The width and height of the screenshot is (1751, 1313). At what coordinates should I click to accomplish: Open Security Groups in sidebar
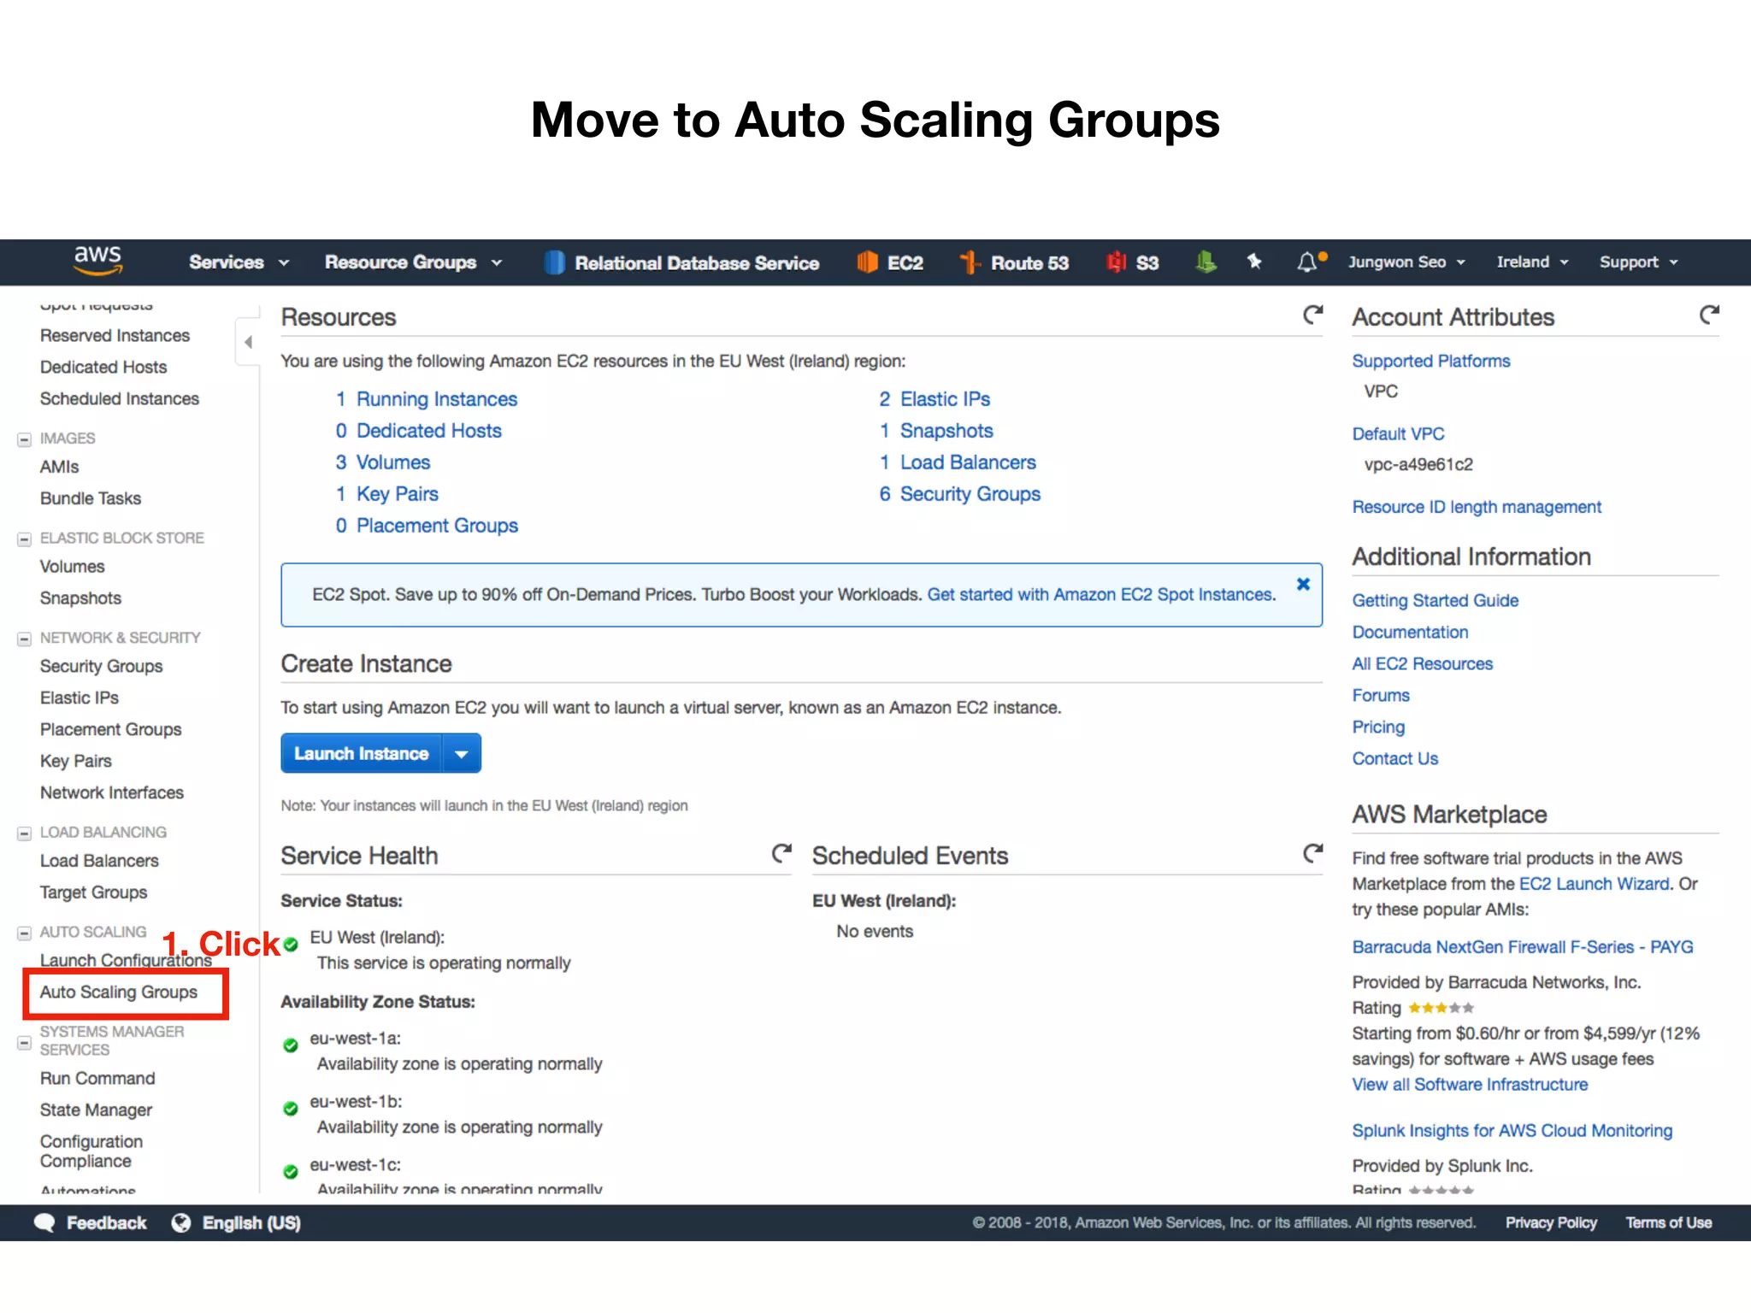tap(101, 666)
